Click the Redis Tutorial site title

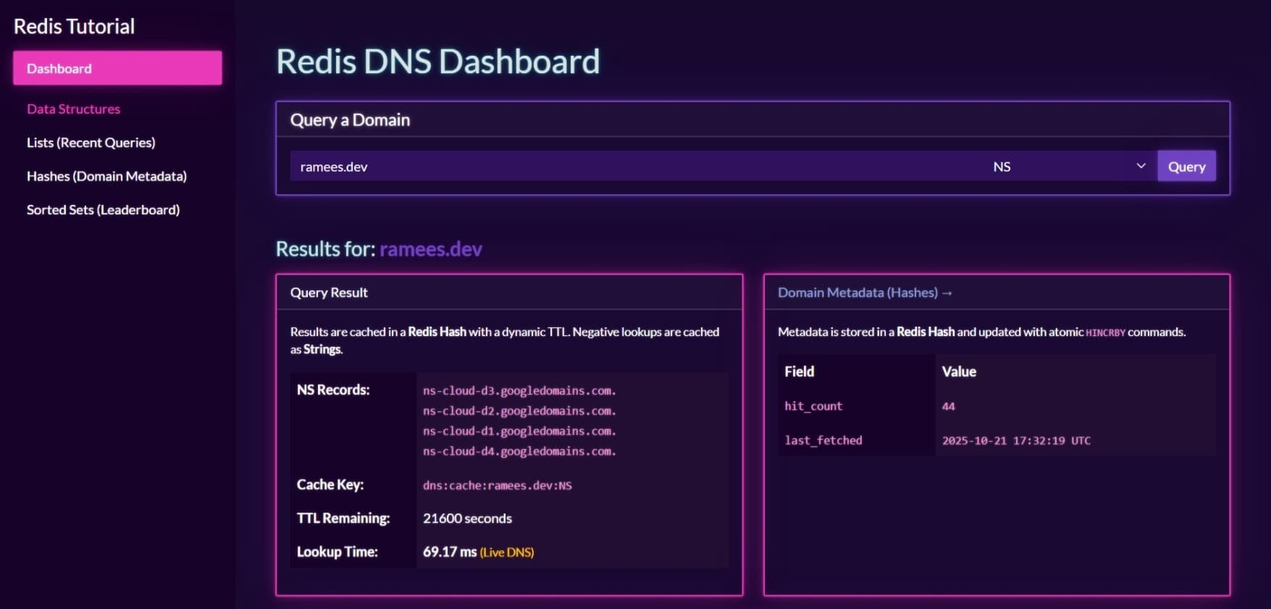[74, 26]
